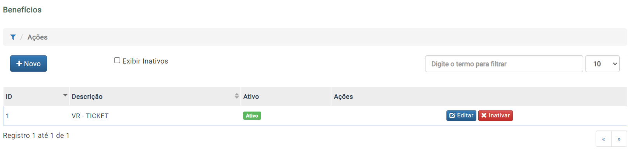Click the green Ativo status badge
Image resolution: width=631 pixels, height=153 pixels.
pyautogui.click(x=252, y=116)
